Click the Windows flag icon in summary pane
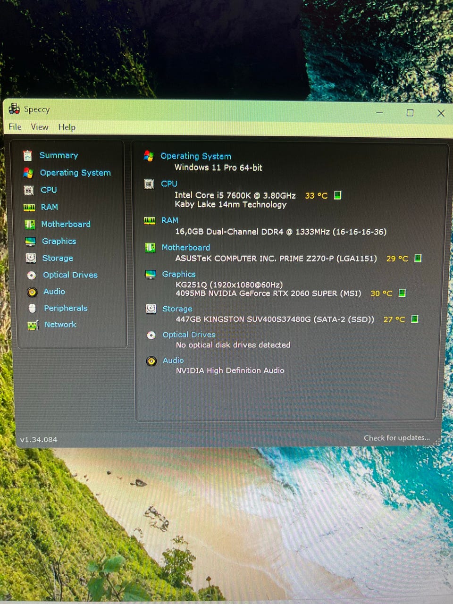453x604 pixels. 149,156
